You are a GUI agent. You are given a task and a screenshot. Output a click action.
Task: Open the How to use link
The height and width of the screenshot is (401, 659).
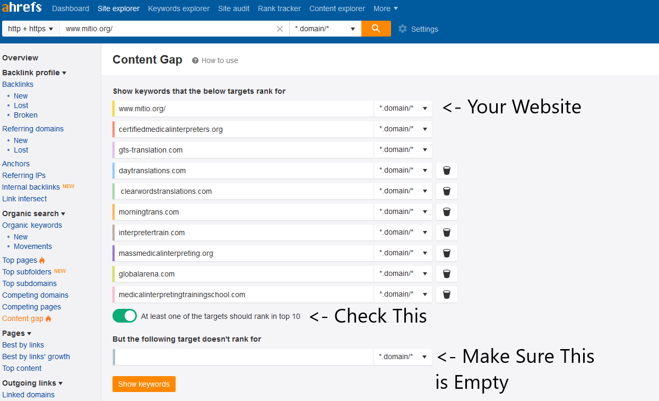pyautogui.click(x=220, y=60)
